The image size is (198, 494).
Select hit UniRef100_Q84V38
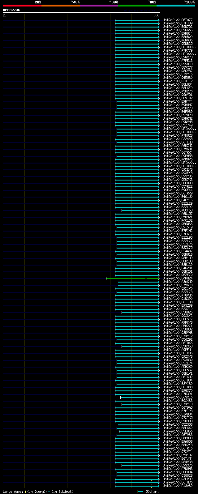(x=178, y=462)
